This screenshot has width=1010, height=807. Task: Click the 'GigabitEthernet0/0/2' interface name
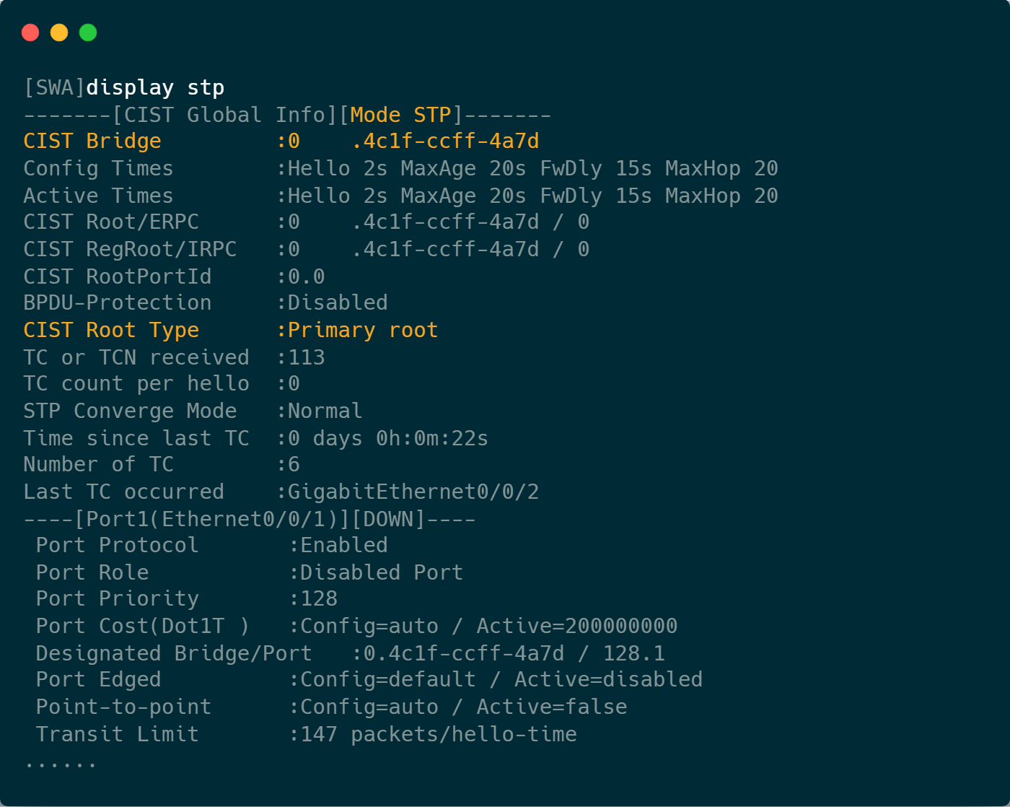[413, 492]
